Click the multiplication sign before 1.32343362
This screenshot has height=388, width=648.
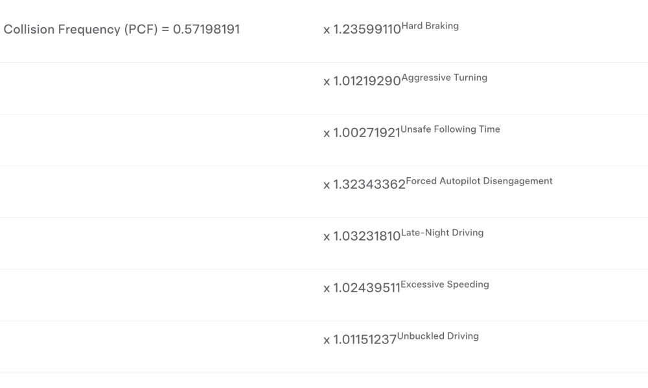(327, 185)
